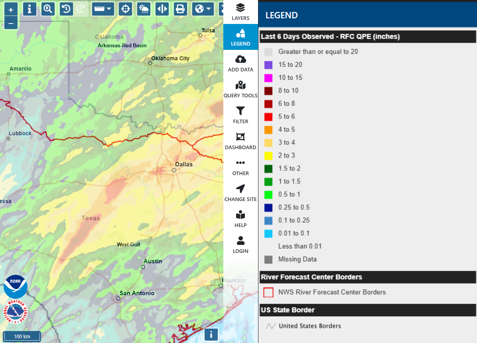The height and width of the screenshot is (343, 477).
Task: Open the Filter panel
Action: [240, 114]
